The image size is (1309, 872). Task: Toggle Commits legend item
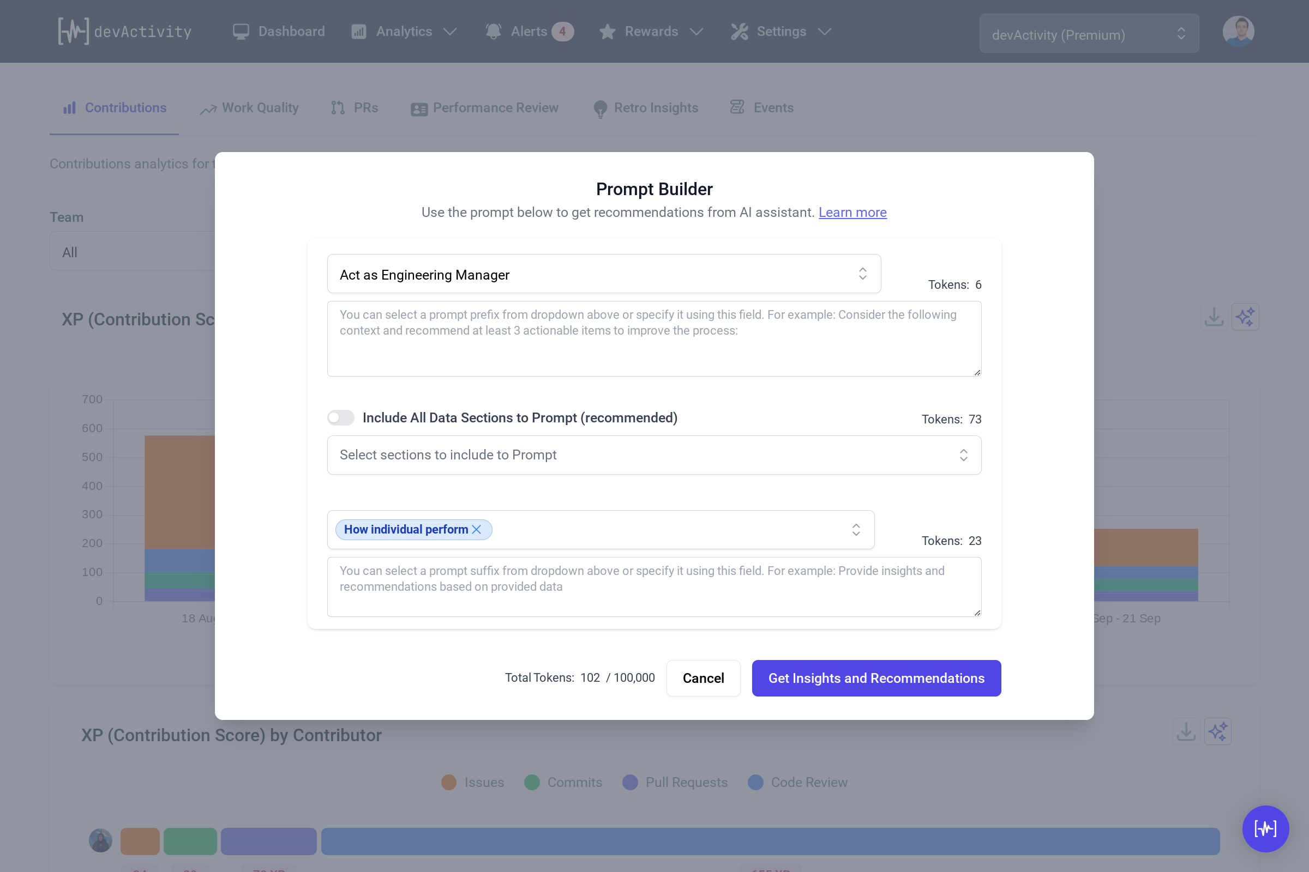click(x=563, y=783)
